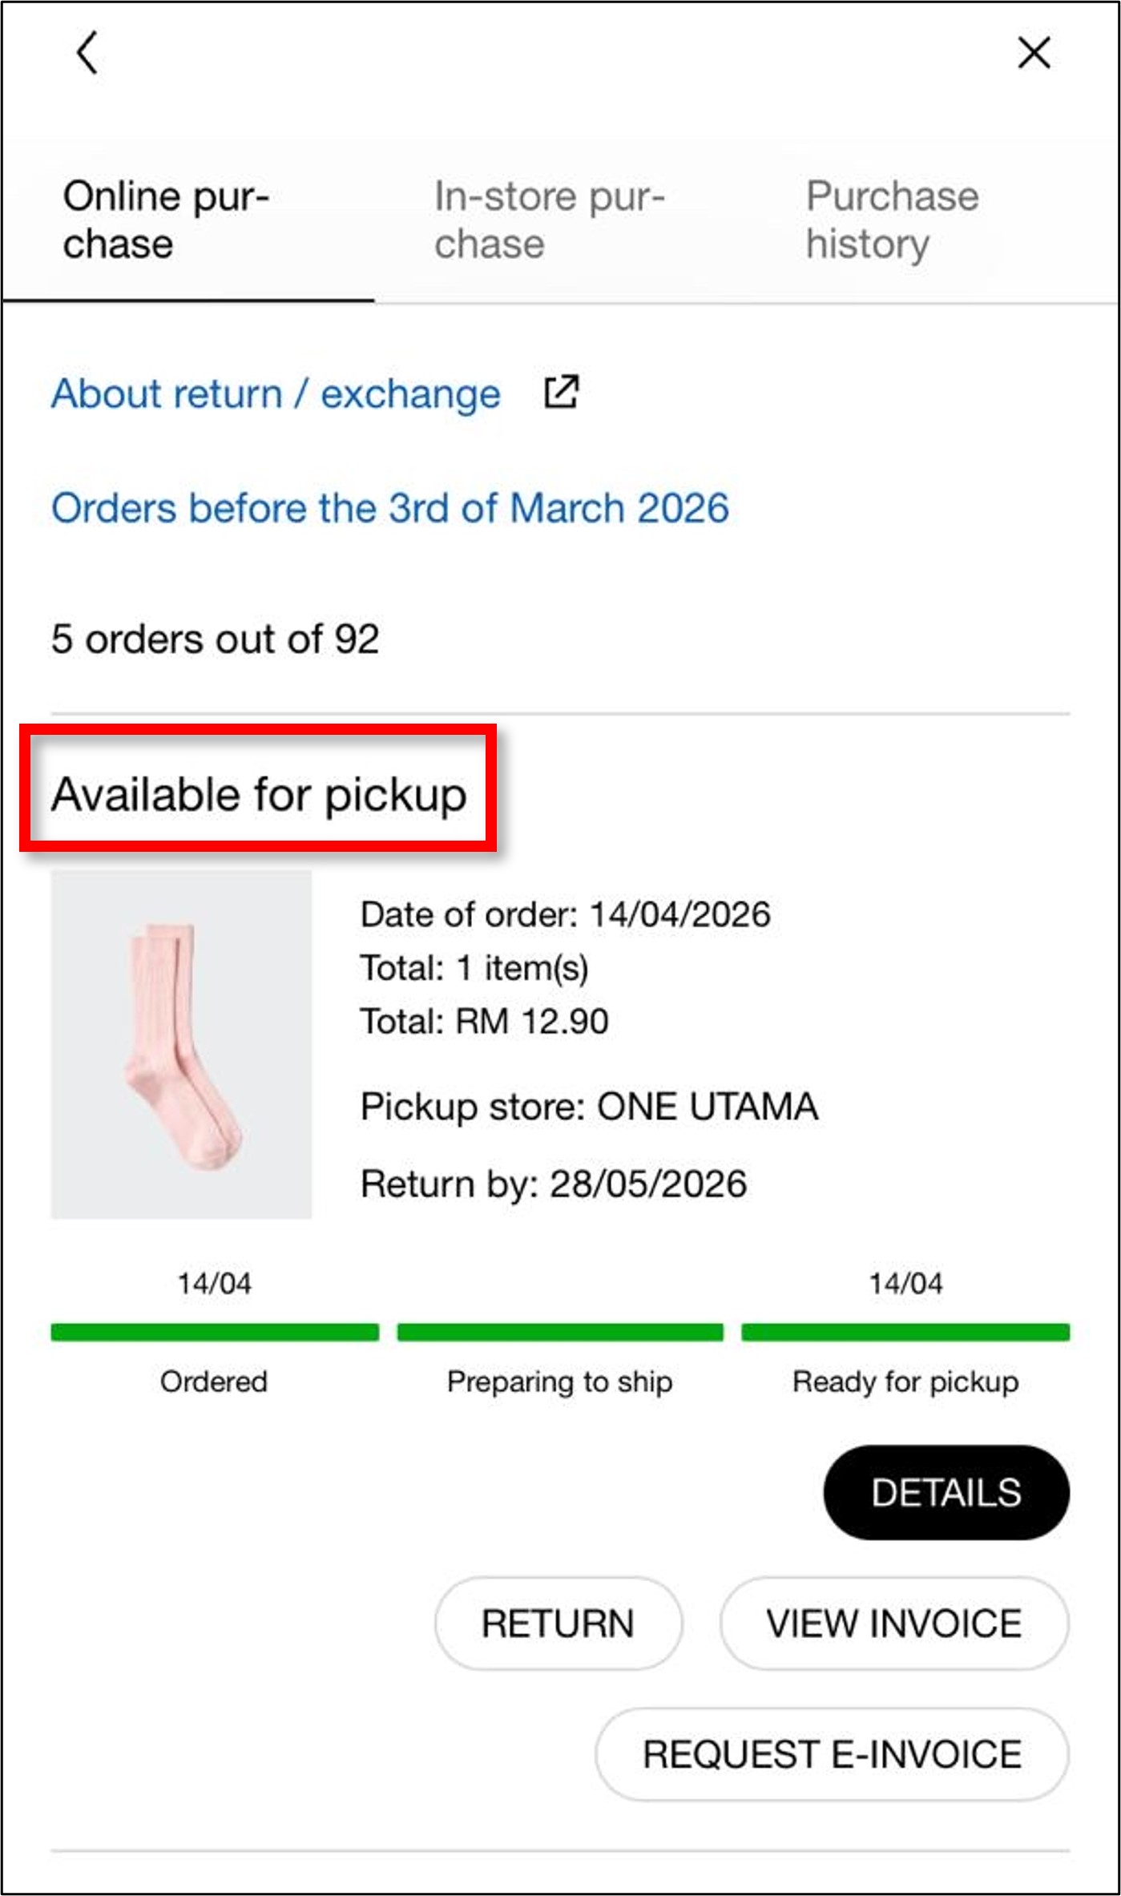Viewport: 1121px width, 1896px height.
Task: Tap the pink socks product thumbnail
Action: coord(182,1044)
